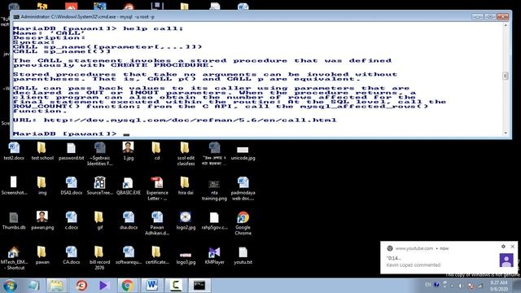Viewport: 521px width, 293px height.
Task: Open 1.jpg image on desktop
Action: click(129, 151)
